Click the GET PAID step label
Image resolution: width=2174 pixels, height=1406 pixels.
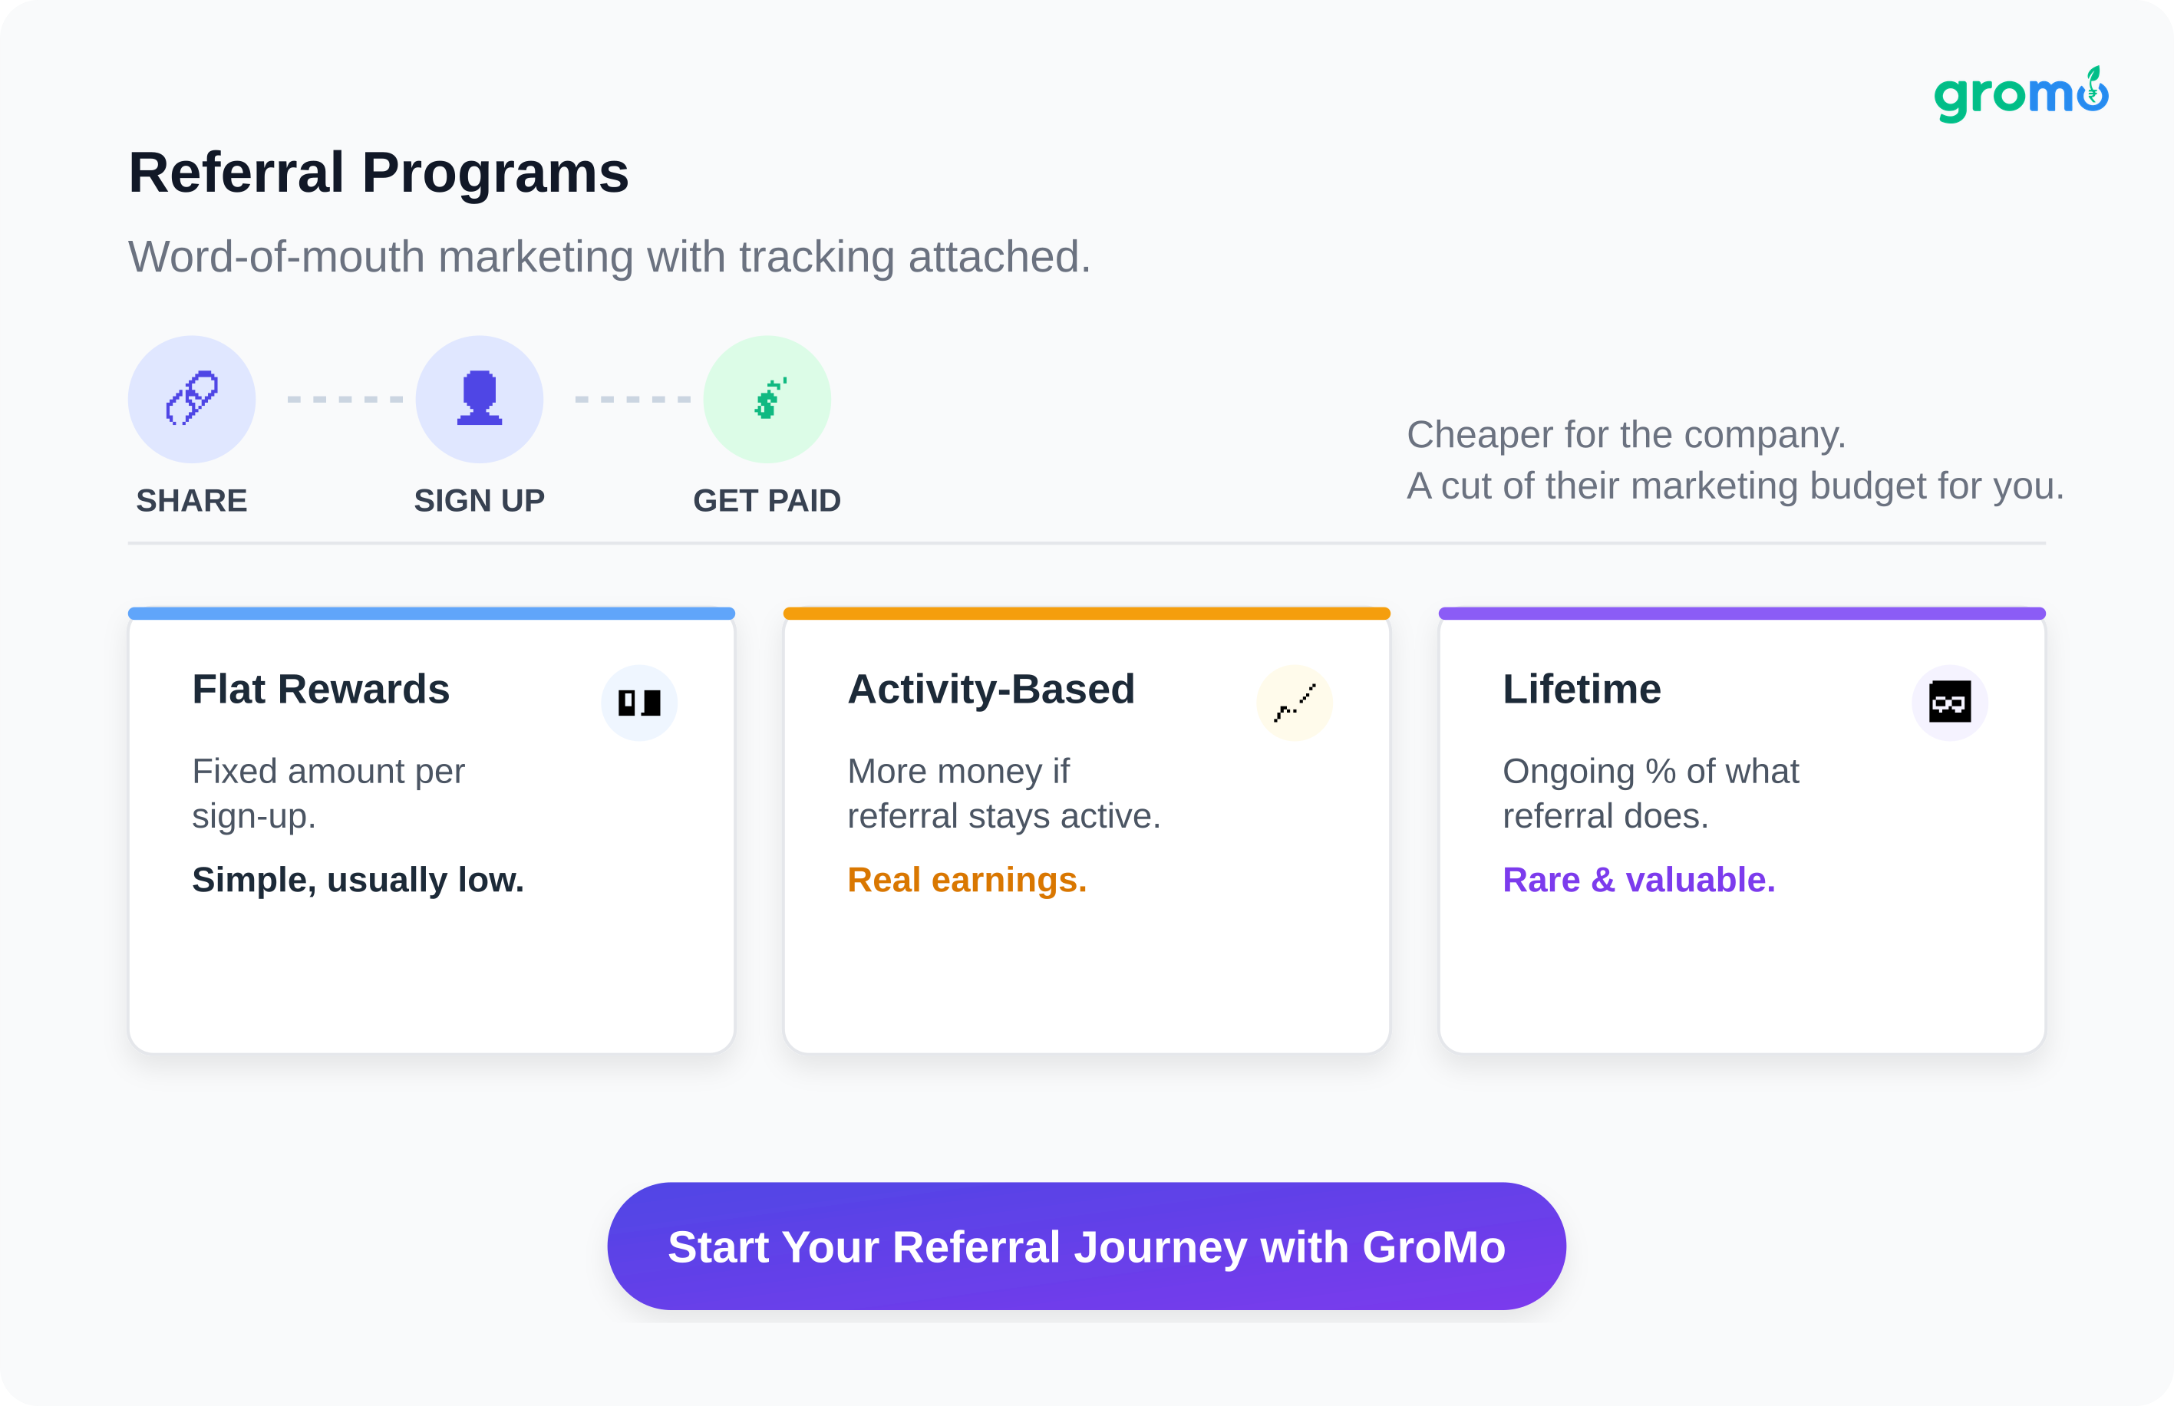pyautogui.click(x=767, y=500)
